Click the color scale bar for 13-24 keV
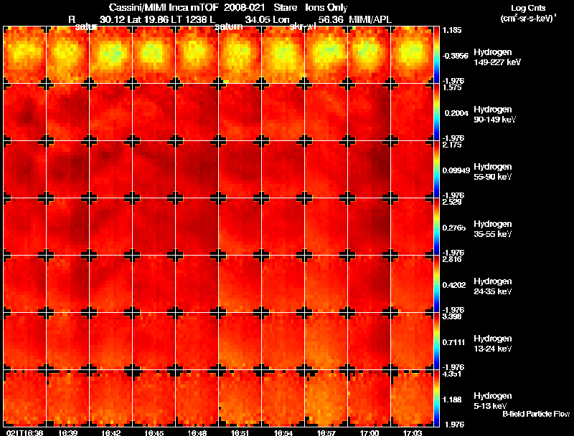Image resolution: width=574 pixels, height=436 pixels. tap(436, 341)
